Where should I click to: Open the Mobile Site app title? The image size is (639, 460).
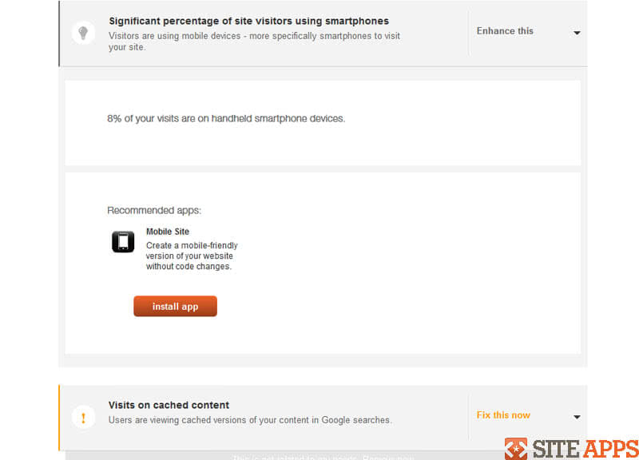[x=168, y=232]
